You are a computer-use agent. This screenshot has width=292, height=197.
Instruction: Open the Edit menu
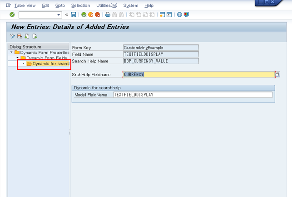click(x=45, y=5)
